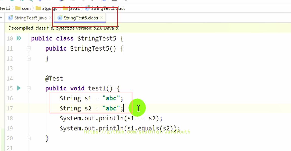Collapse fold marker at line 20 brace
Image resolution: width=291 pixels, height=151 pixels.
(x=29, y=138)
